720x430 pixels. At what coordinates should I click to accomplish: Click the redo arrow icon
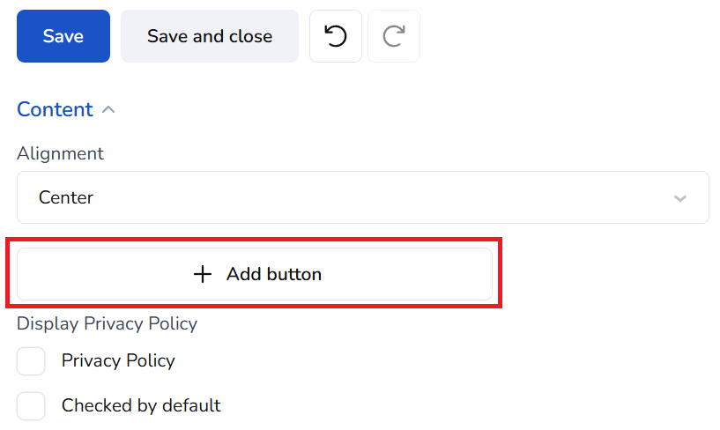point(393,36)
